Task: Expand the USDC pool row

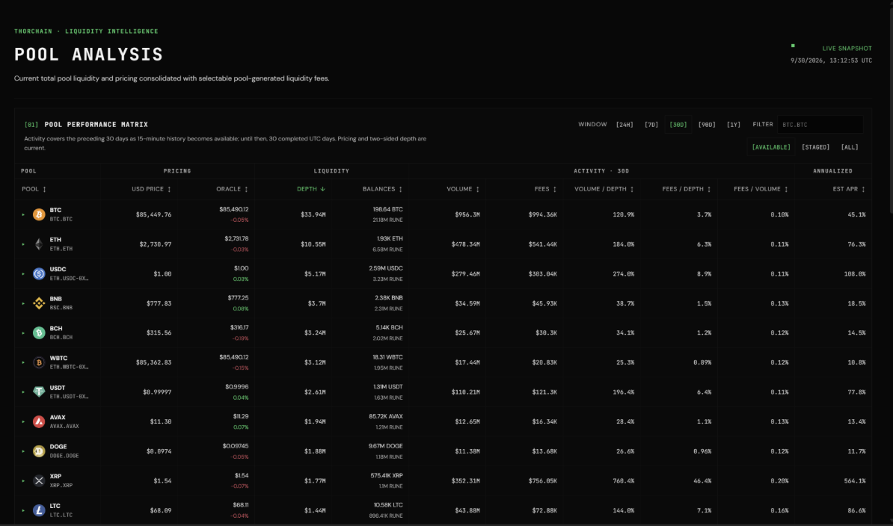Action: [23, 273]
